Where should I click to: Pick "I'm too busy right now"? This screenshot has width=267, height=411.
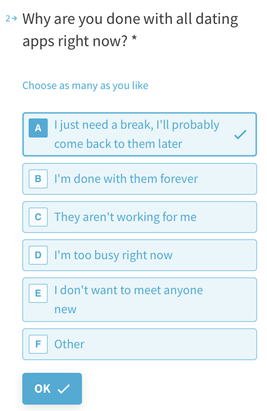click(x=139, y=255)
